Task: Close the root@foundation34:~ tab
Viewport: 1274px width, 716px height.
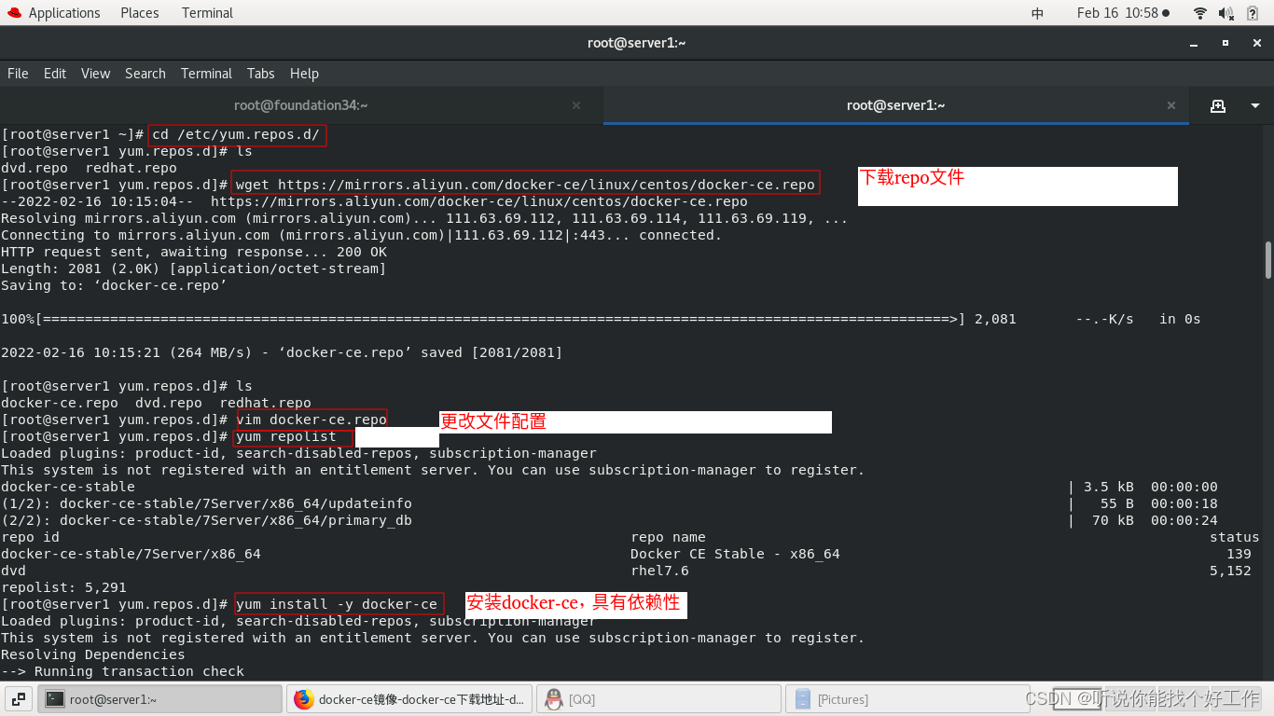Action: point(576,105)
